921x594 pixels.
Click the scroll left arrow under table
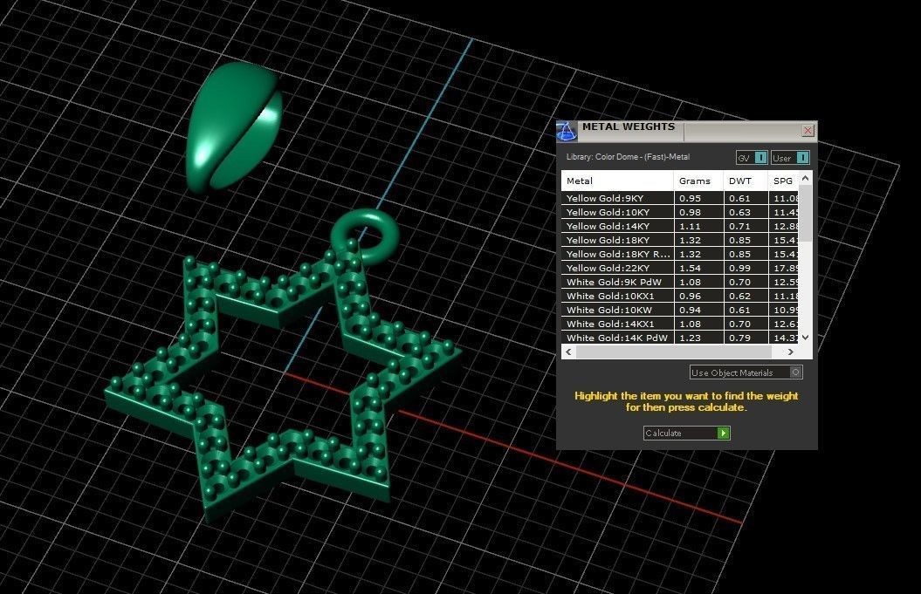568,352
